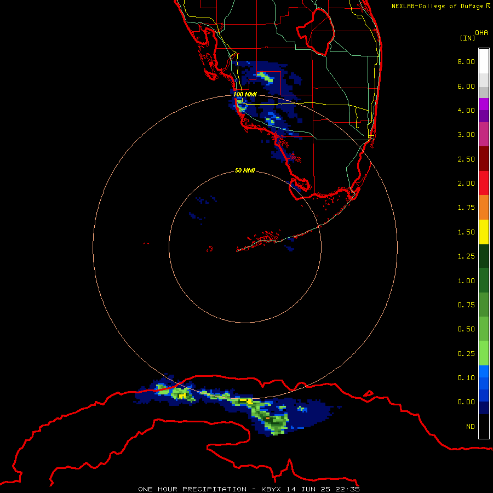The height and width of the screenshot is (493, 493).
Task: Click the 6.00 legend value
Action: pos(466,86)
